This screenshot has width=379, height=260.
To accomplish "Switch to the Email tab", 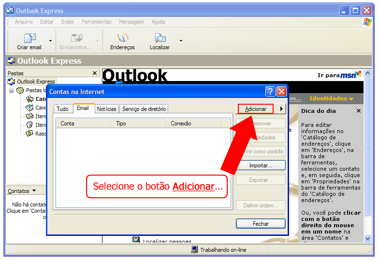I will pyautogui.click(x=83, y=108).
